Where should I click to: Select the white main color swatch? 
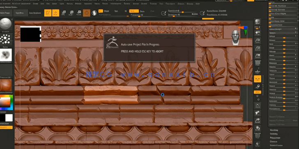[9, 118]
